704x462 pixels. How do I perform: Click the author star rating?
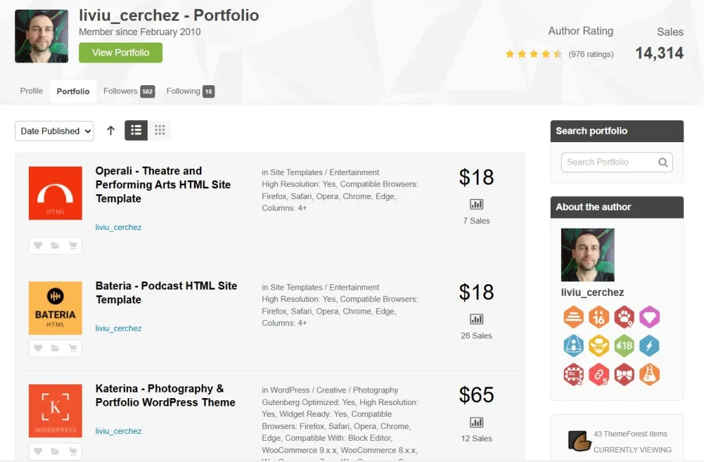click(533, 54)
